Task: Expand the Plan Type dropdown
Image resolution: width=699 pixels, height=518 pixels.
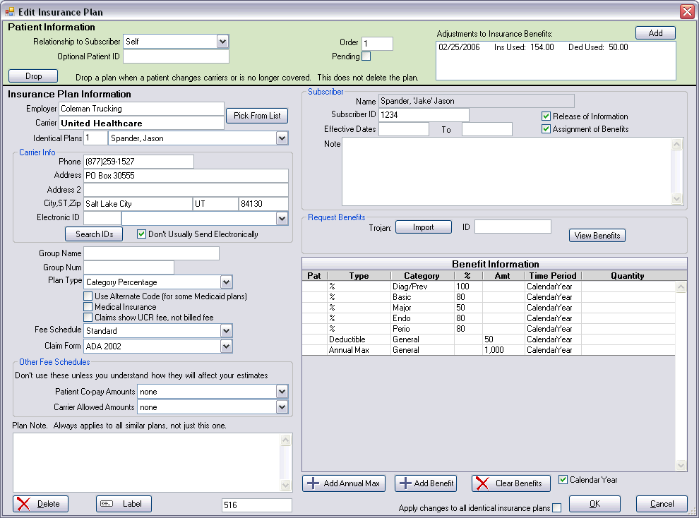Action: click(x=225, y=282)
